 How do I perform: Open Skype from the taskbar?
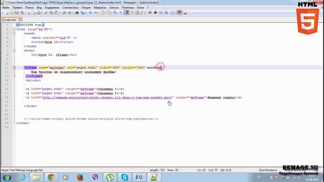point(125,177)
